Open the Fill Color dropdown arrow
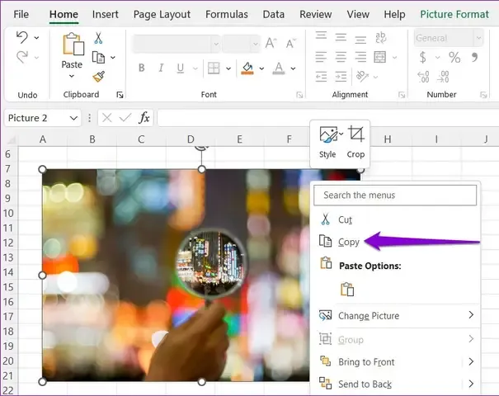This screenshot has width=499, height=396. click(x=261, y=68)
